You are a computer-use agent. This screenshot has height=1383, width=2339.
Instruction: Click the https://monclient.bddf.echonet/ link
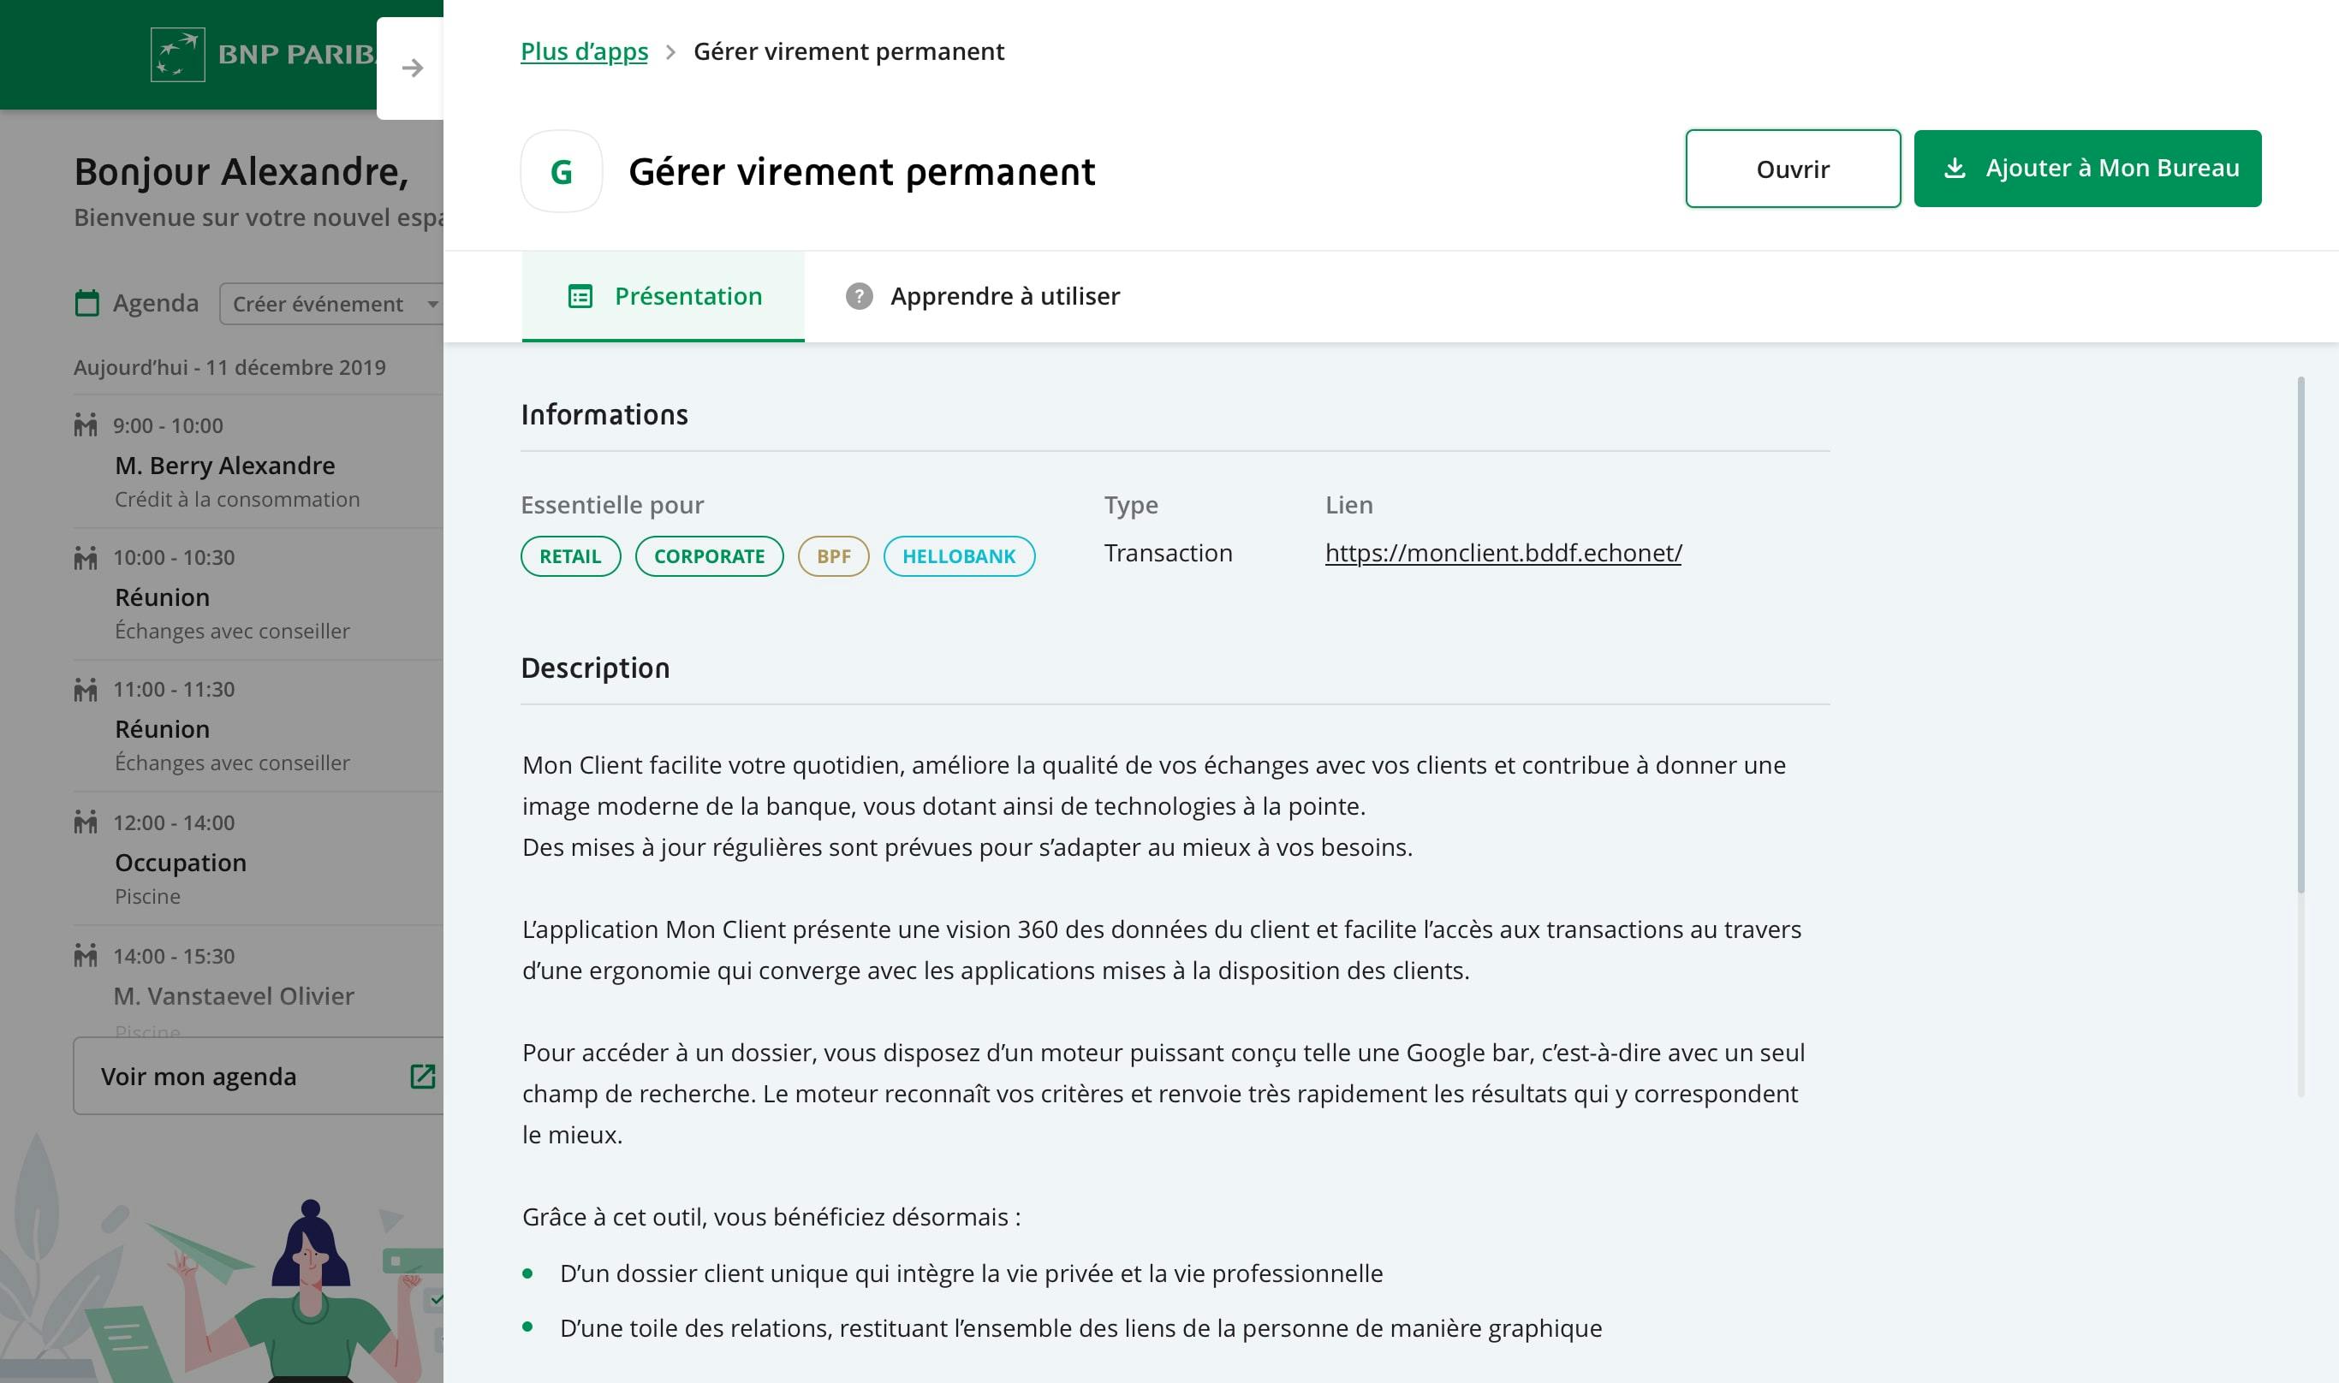click(x=1503, y=551)
